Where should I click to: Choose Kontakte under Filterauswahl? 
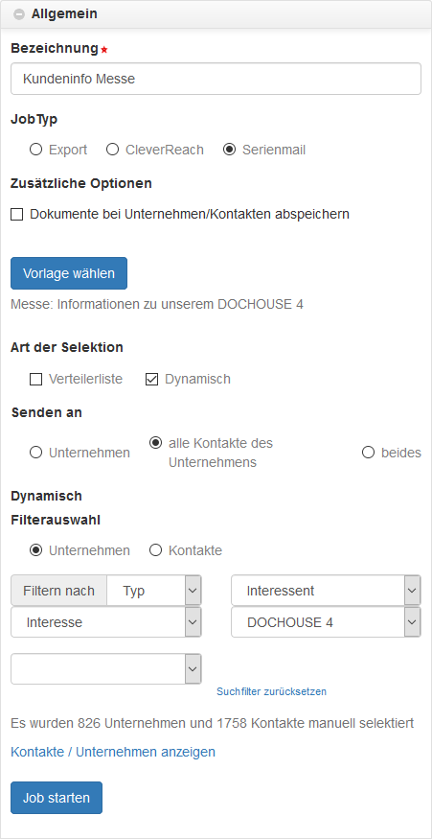click(155, 550)
